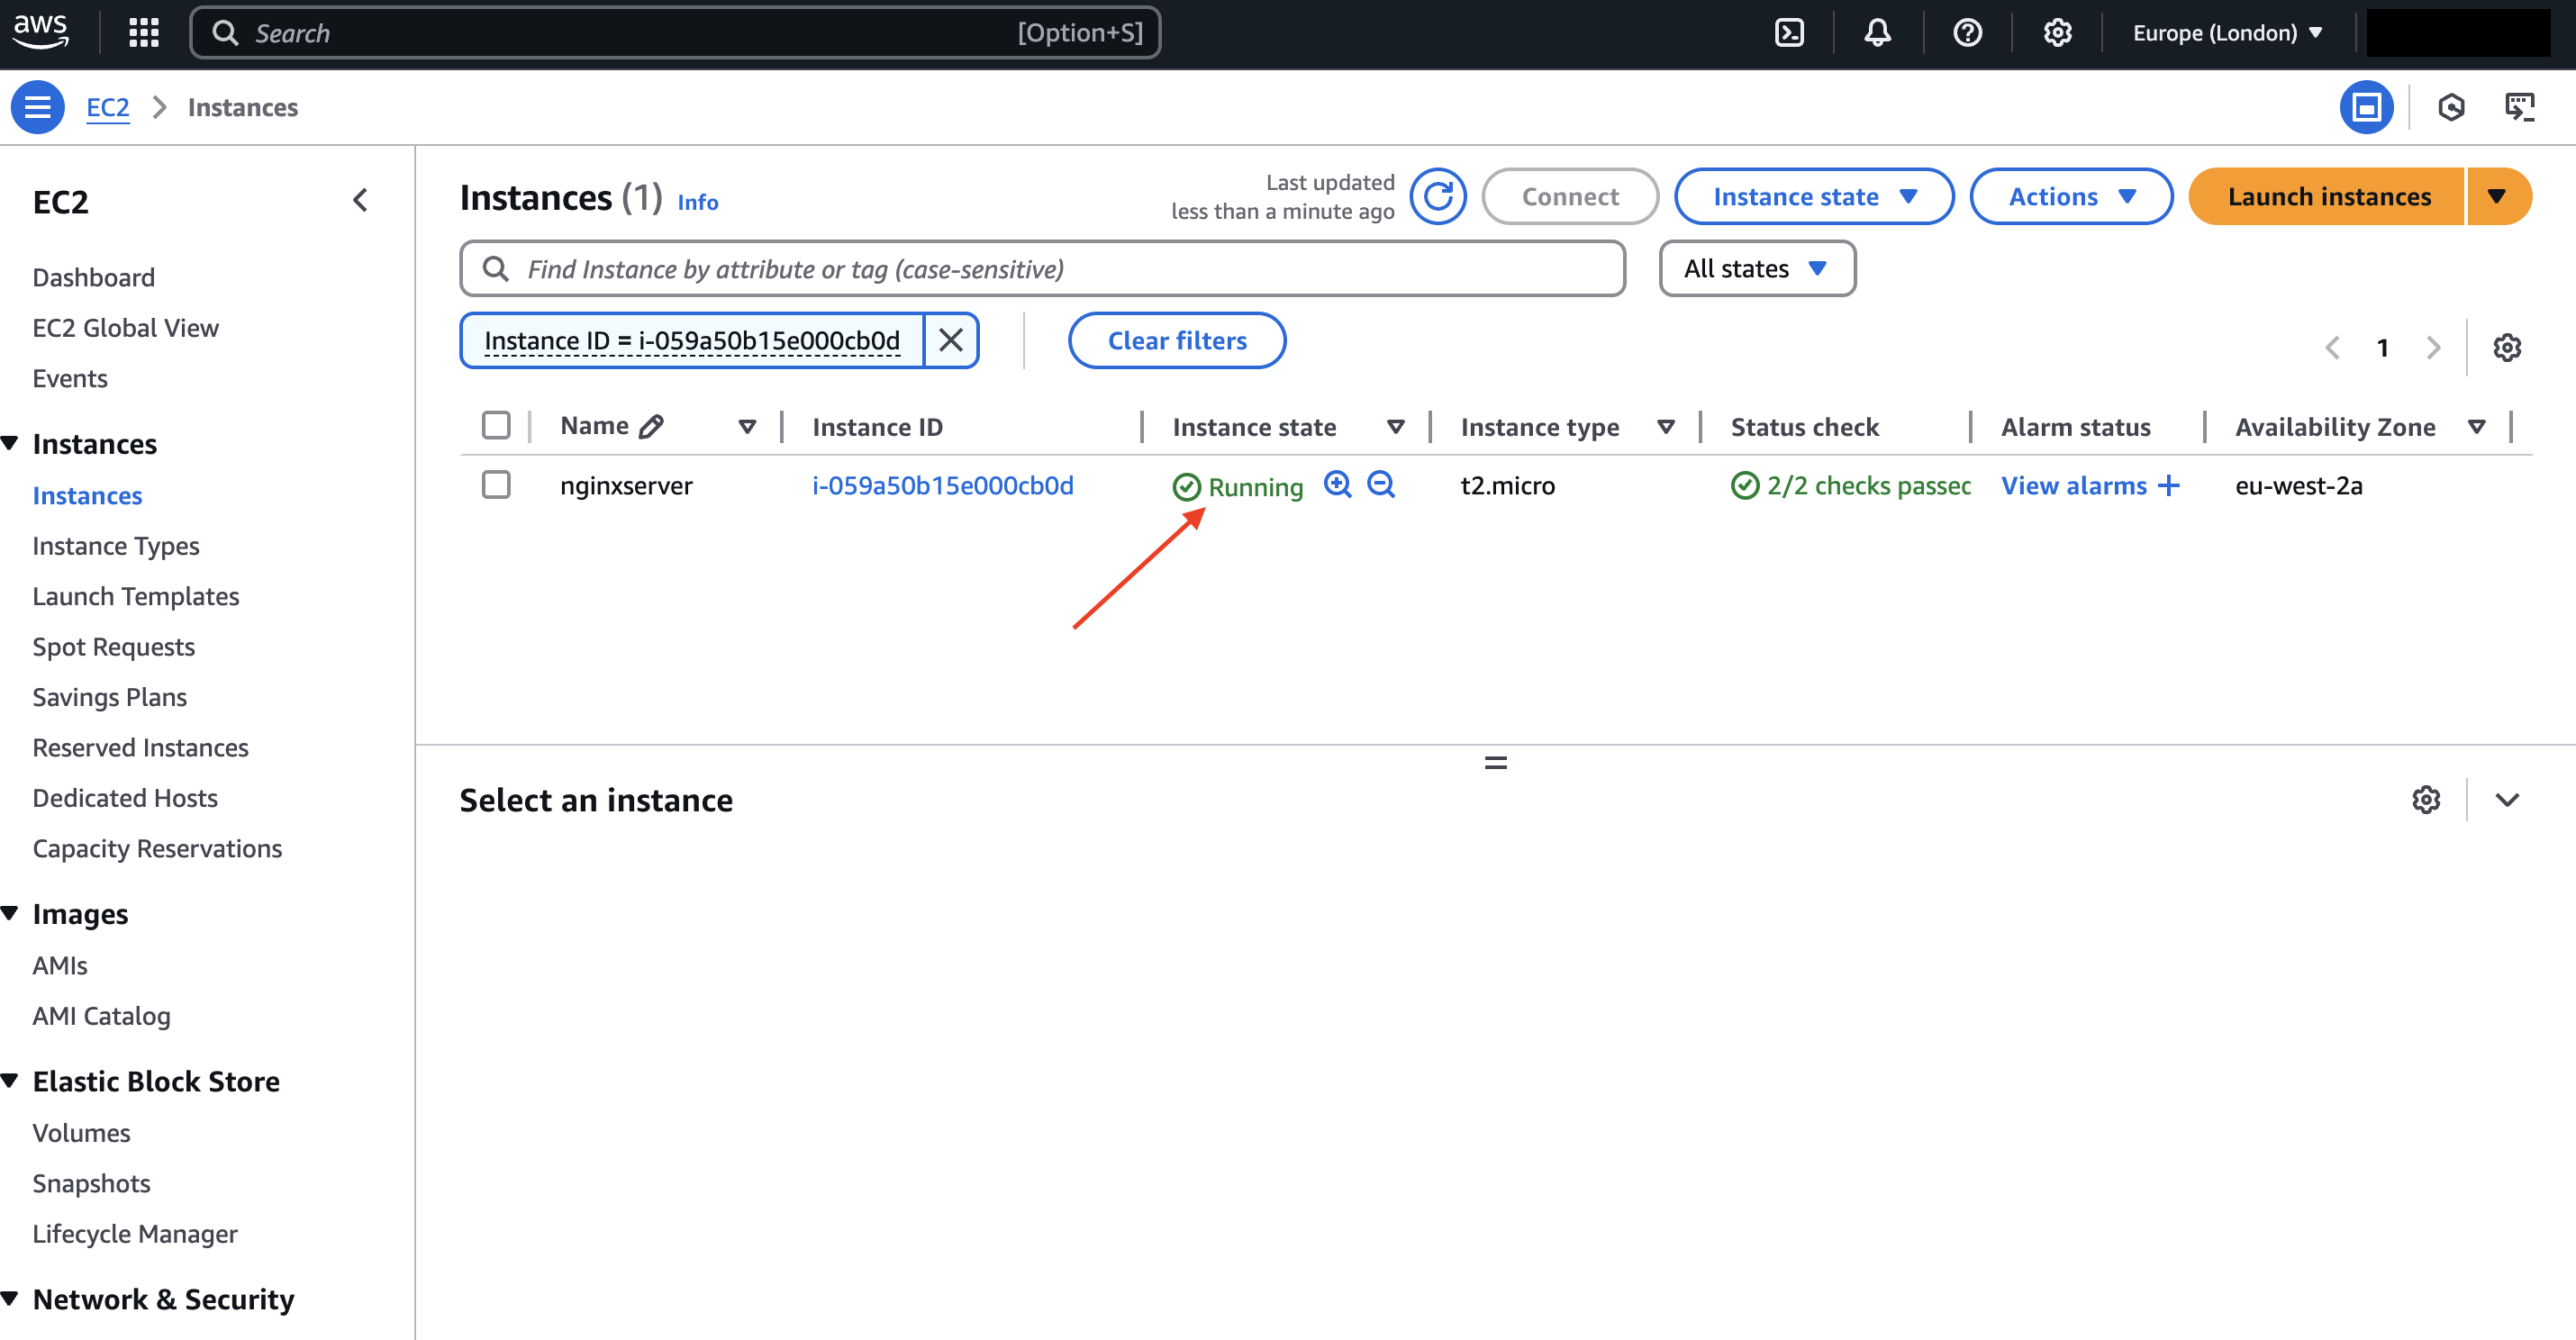Open the Actions dropdown

pyautogui.click(x=2070, y=196)
